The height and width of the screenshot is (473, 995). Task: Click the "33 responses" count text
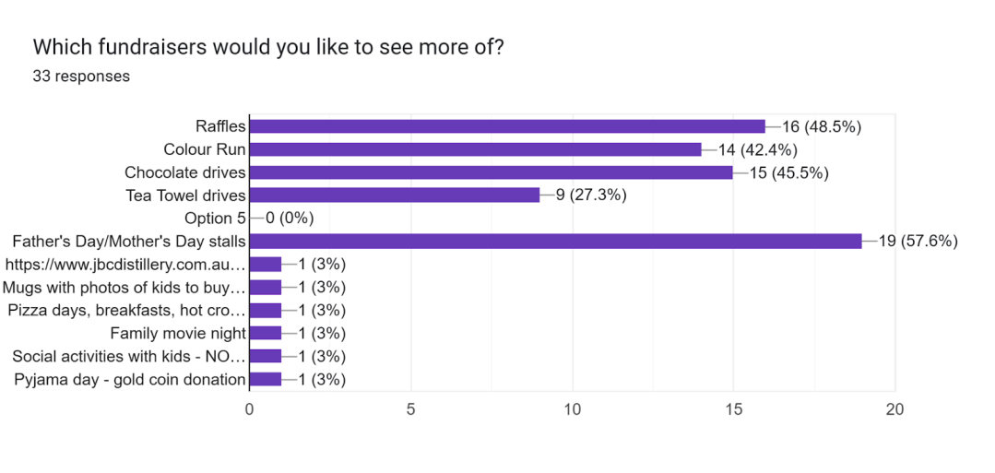coord(81,77)
